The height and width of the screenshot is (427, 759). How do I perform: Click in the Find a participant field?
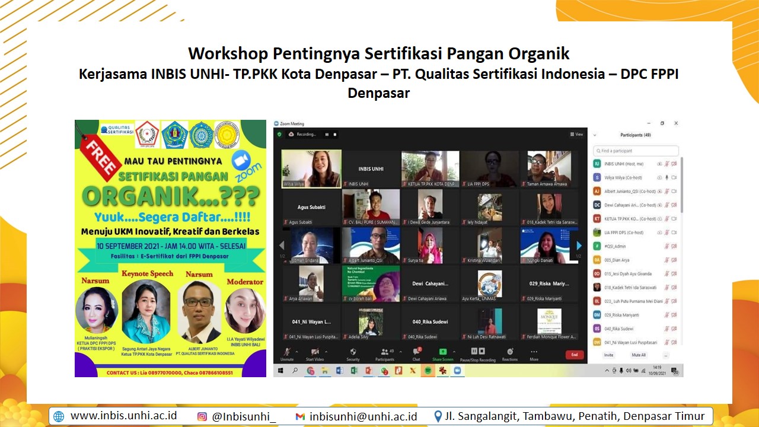click(636, 151)
